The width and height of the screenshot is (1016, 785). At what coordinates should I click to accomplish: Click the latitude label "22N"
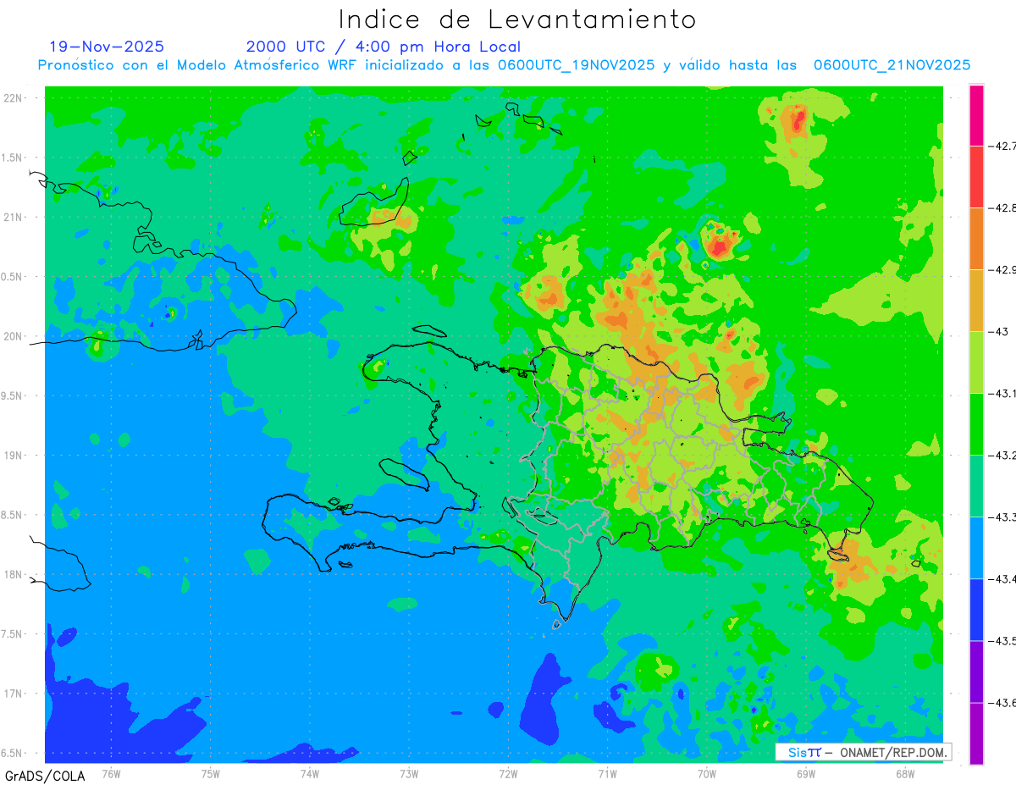pos(14,98)
